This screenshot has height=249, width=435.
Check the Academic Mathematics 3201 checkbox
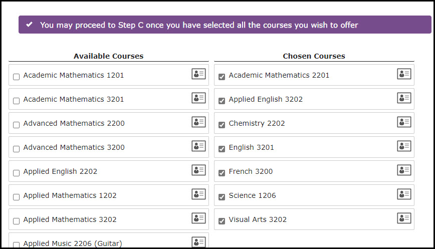pos(17,101)
